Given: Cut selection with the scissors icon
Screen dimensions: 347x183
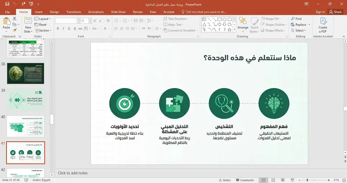Looking at the screenshot, I should click(15, 19).
